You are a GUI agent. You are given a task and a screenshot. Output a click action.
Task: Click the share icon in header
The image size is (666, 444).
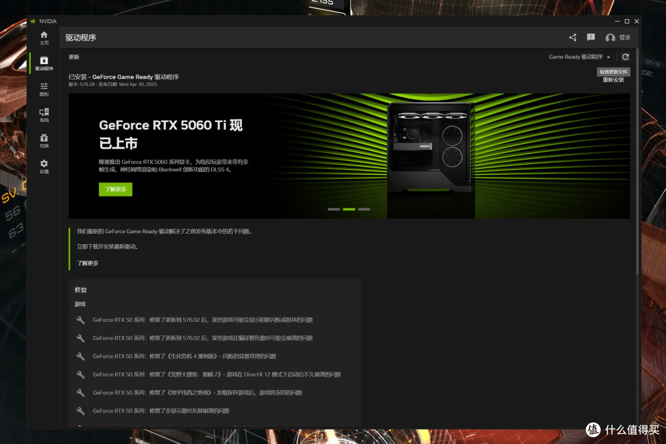pyautogui.click(x=572, y=38)
